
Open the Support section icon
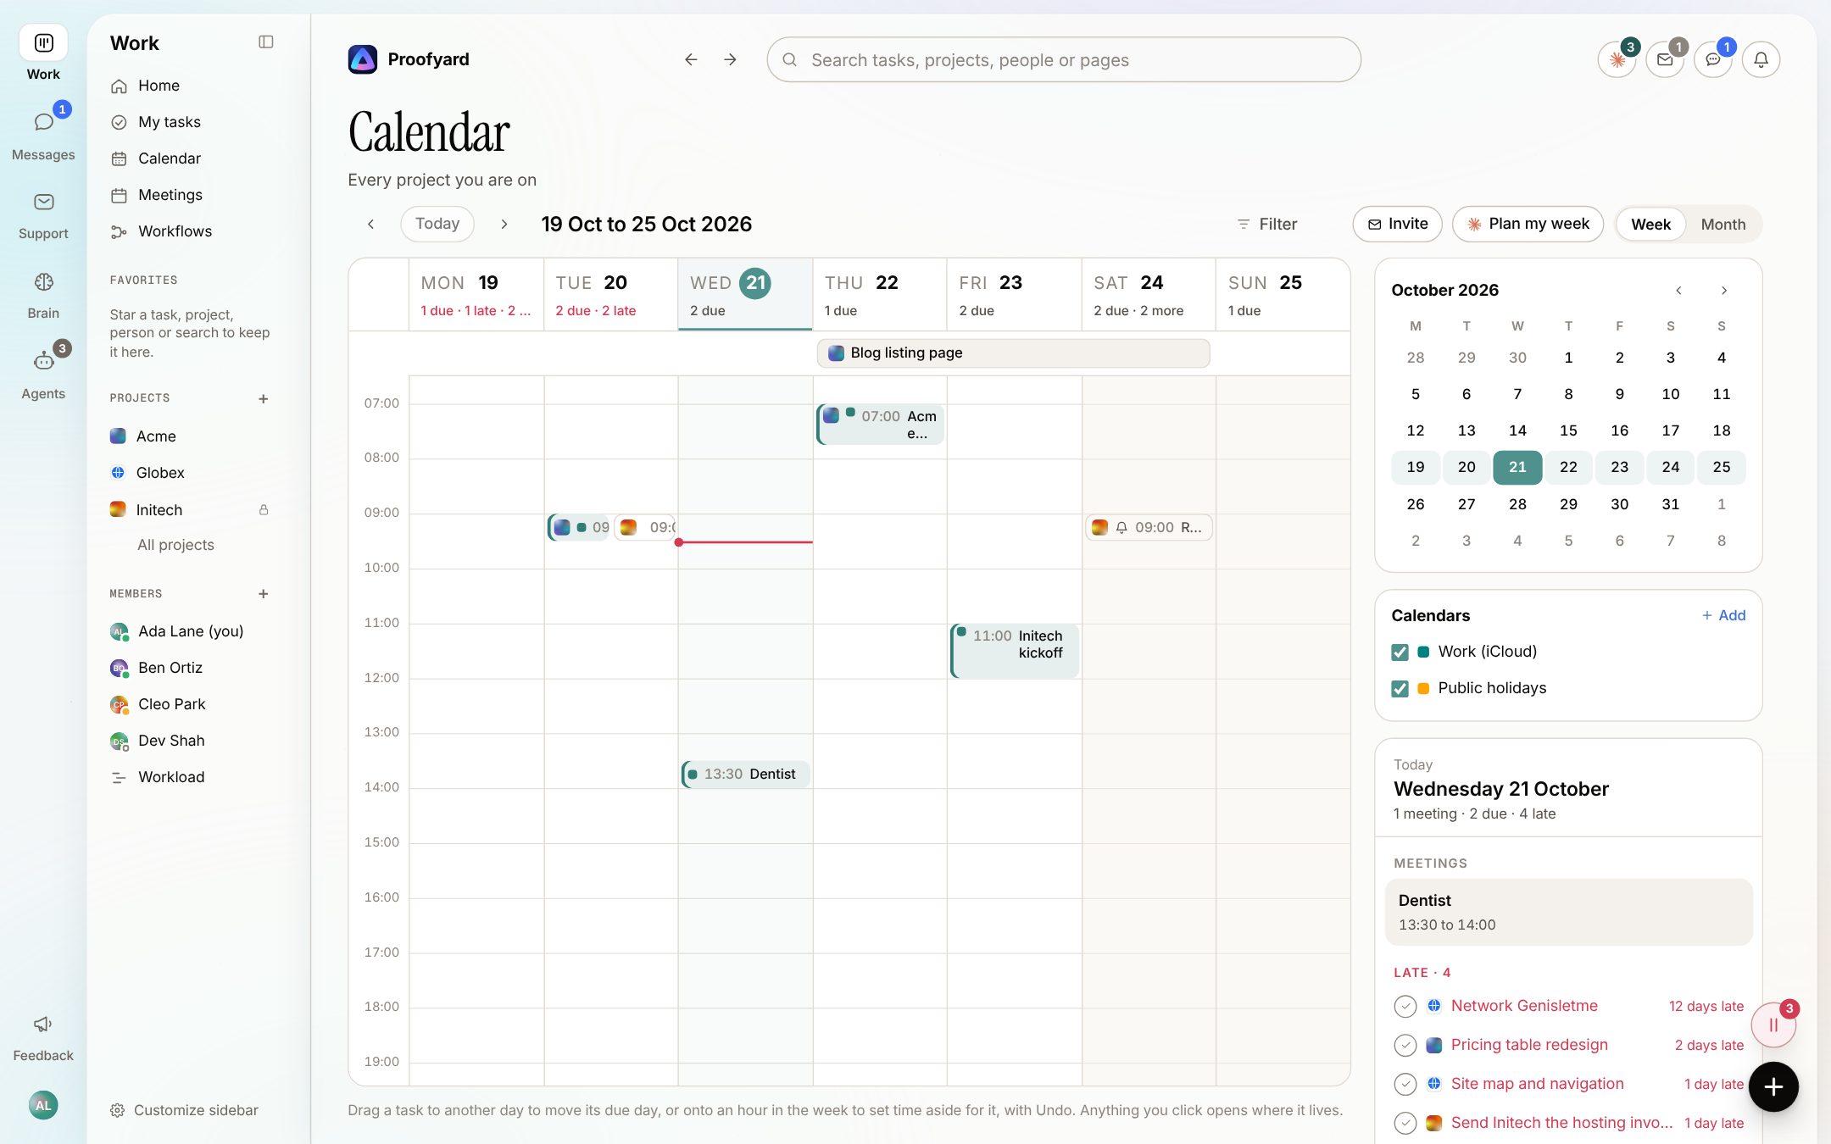[43, 202]
